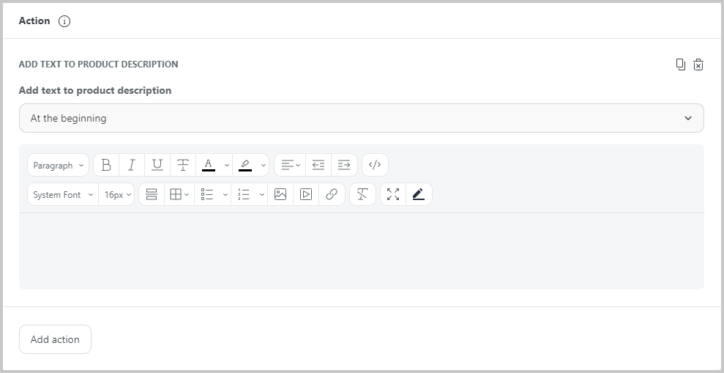The width and height of the screenshot is (724, 373).
Task: Delete the action using trash icon
Action: (x=698, y=64)
